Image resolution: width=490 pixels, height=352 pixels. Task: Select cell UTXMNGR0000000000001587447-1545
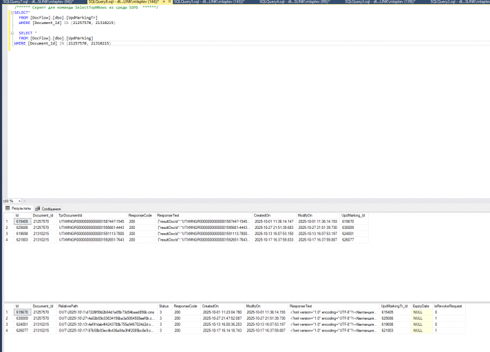92,221
